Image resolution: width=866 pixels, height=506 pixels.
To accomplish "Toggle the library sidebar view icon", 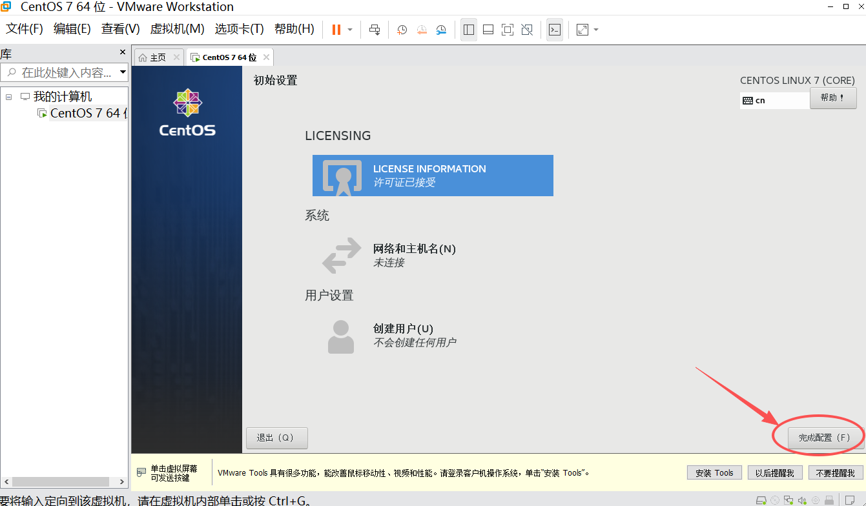I will click(x=469, y=30).
